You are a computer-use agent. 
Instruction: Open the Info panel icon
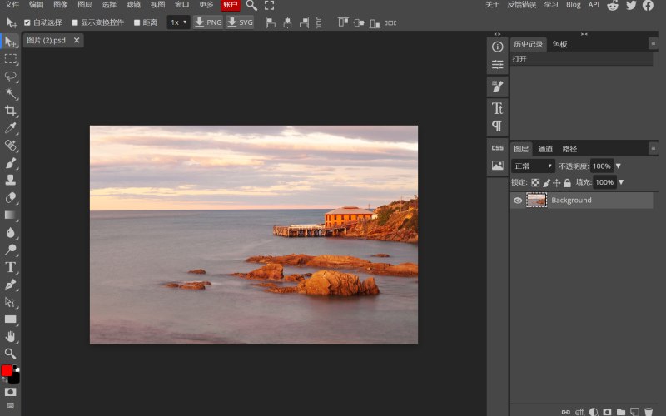tap(497, 47)
